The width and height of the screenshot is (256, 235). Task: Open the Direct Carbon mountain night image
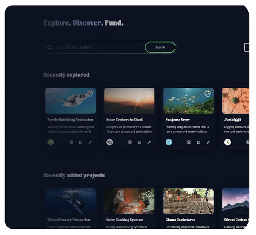[x=236, y=201]
